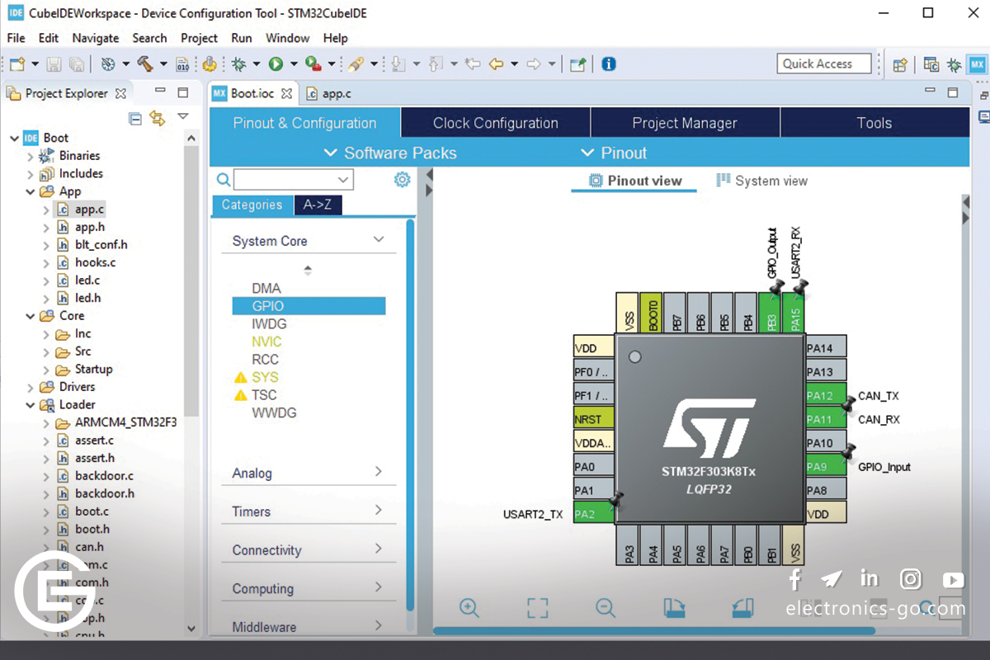Screen dimensions: 990x660
Task: Launch the program with the green Run icon
Action: click(x=276, y=64)
